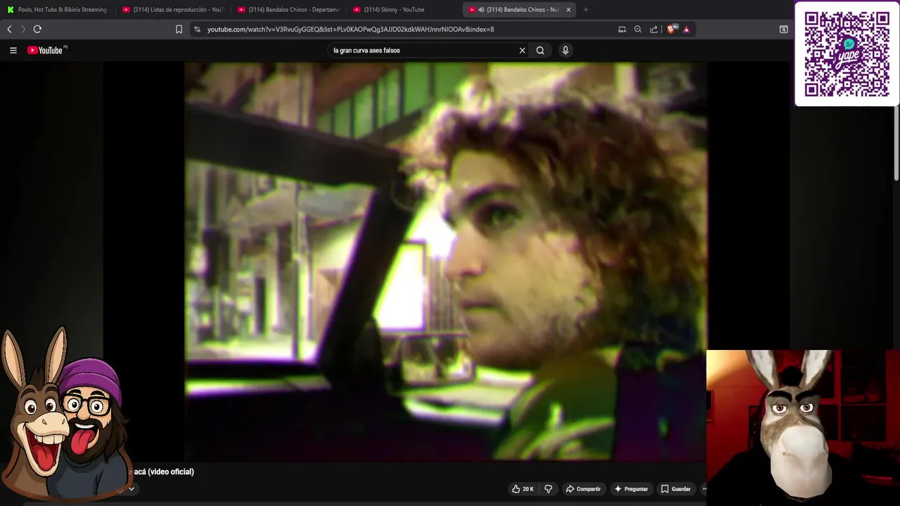Switch to Listas de reproducción tab

[174, 10]
